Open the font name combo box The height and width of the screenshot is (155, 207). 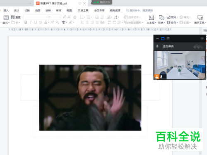click(x=36, y=17)
